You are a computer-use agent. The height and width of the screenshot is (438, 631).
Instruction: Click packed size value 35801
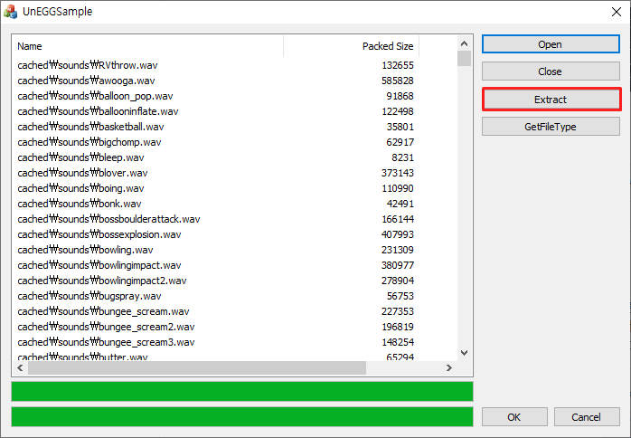point(400,127)
